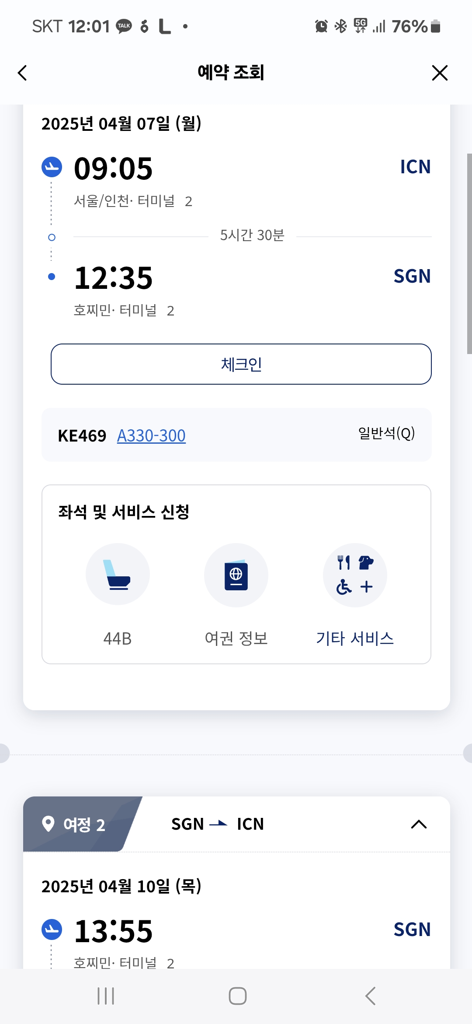Tap the departure plane icon at 13:55
Viewport: 472px width, 1024px height.
(x=52, y=929)
